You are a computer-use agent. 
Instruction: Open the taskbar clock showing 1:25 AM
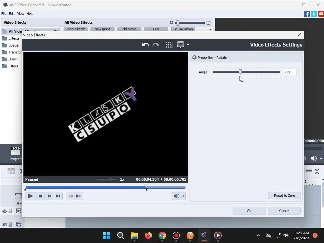[301, 235]
